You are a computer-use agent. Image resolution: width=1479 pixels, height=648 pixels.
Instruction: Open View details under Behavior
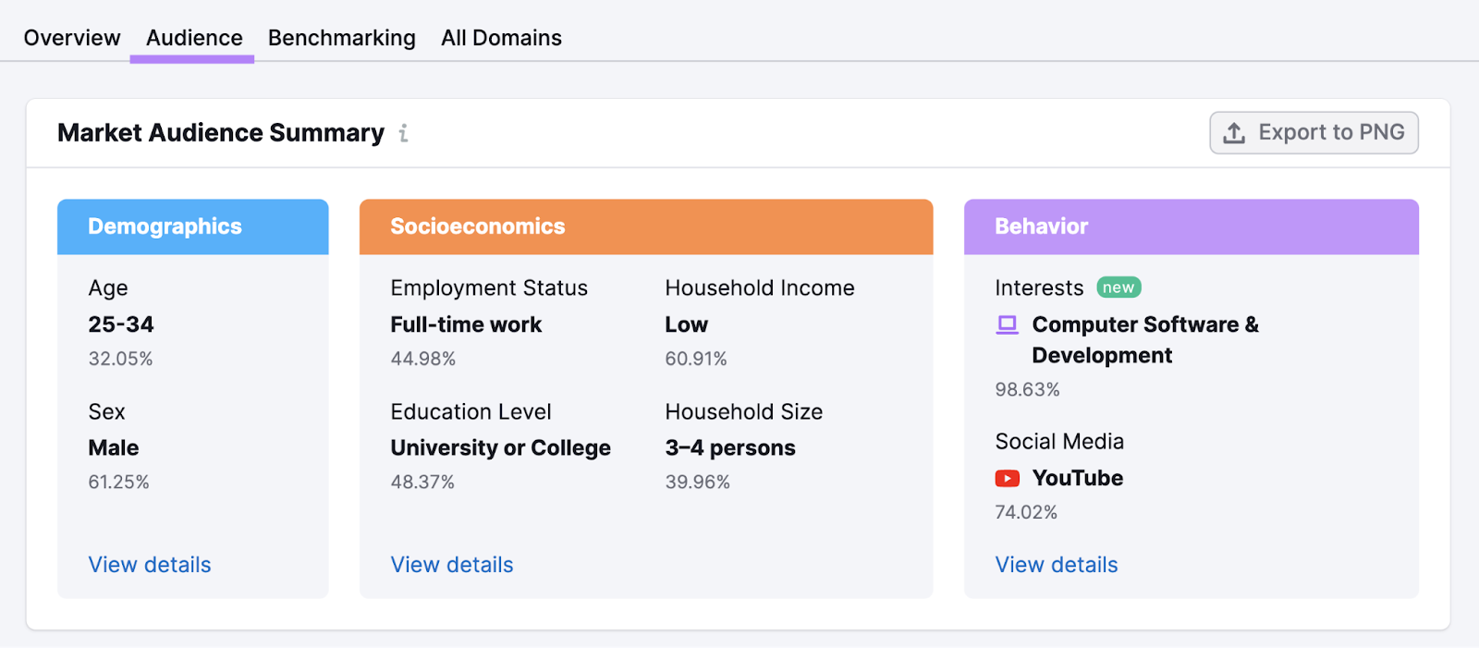pos(1057,565)
